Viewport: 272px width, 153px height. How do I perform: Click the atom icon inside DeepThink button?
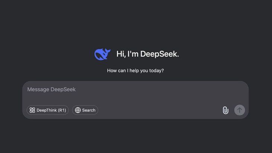[32, 110]
